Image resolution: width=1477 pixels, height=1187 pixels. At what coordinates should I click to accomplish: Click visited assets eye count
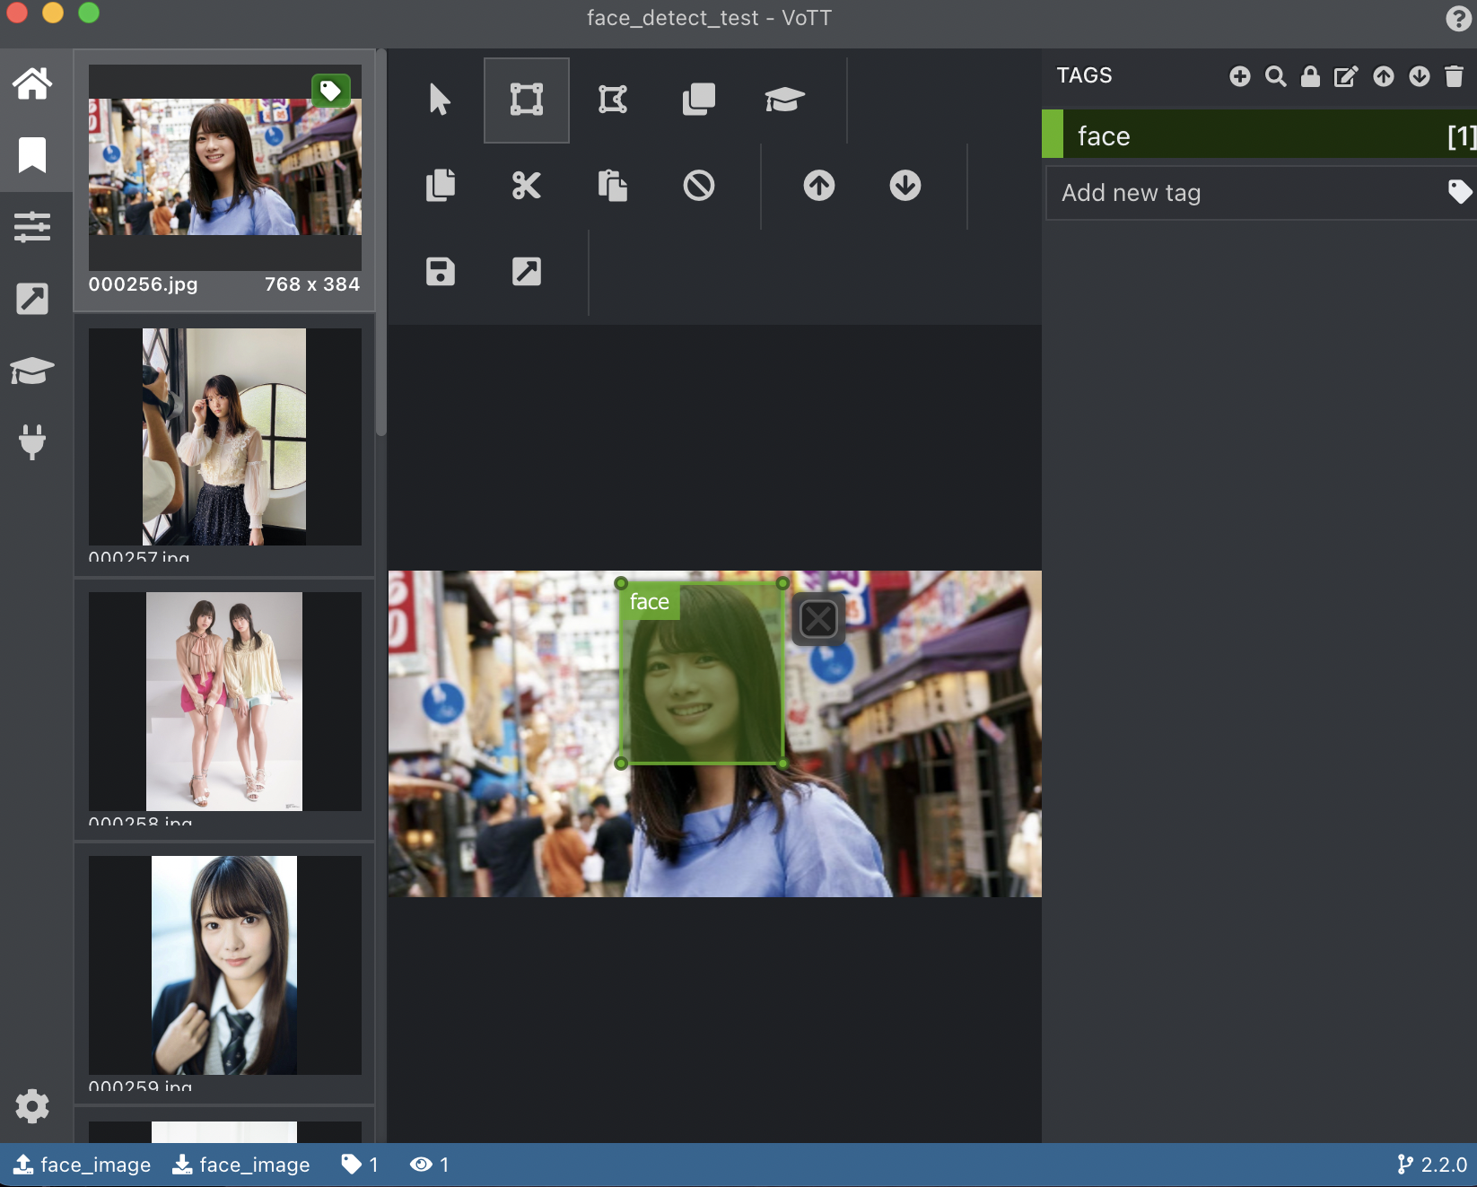point(429,1165)
